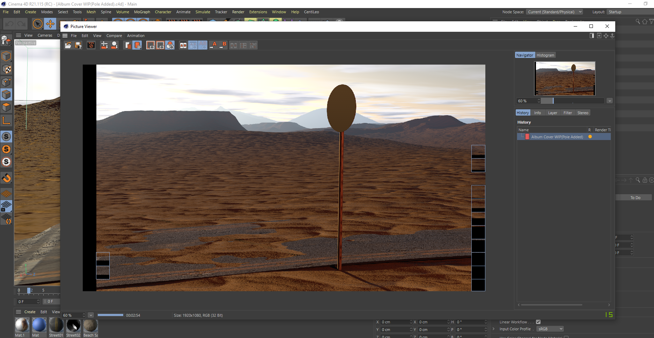Select Points mode icon
The width and height of the screenshot is (654, 338).
[x=6, y=82]
